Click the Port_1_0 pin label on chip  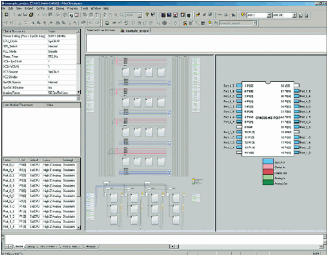point(305,153)
